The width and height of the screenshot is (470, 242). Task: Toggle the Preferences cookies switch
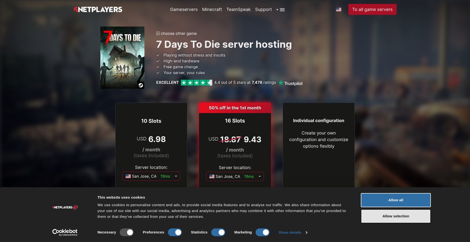[x=175, y=232]
